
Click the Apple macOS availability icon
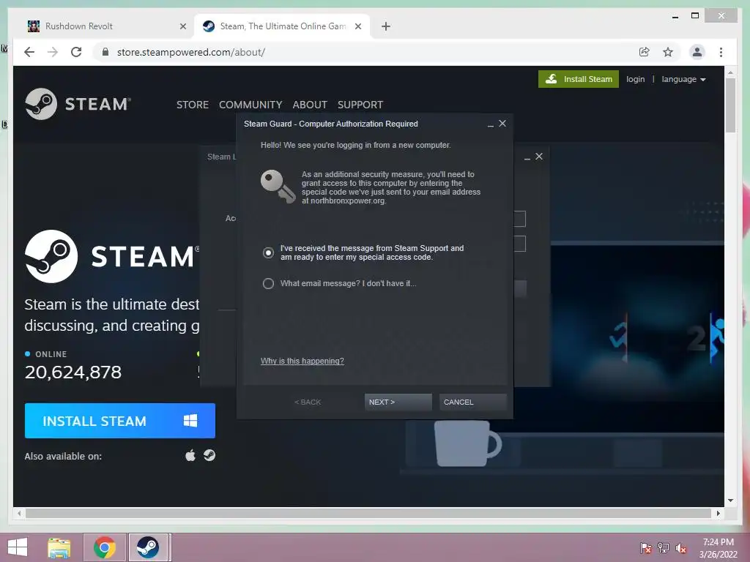[190, 455]
